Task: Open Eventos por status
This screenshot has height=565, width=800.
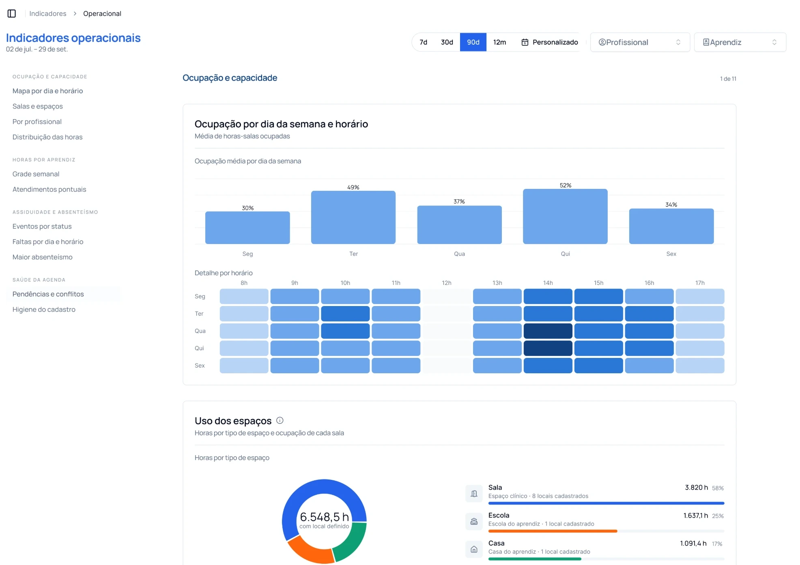Action: pos(42,226)
